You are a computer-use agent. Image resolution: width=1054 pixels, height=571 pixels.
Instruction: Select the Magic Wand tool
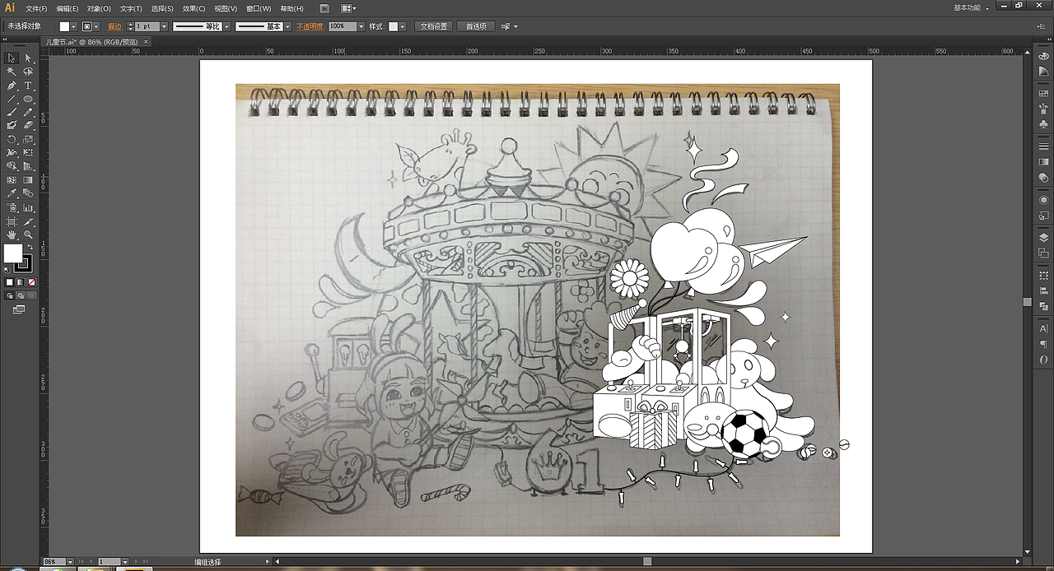tap(12, 72)
